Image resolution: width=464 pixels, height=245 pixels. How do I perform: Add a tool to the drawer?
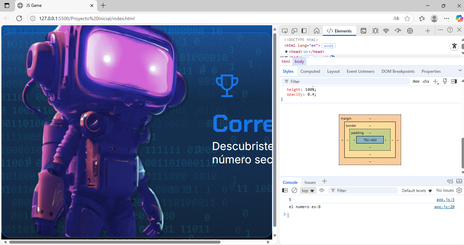coord(324,181)
